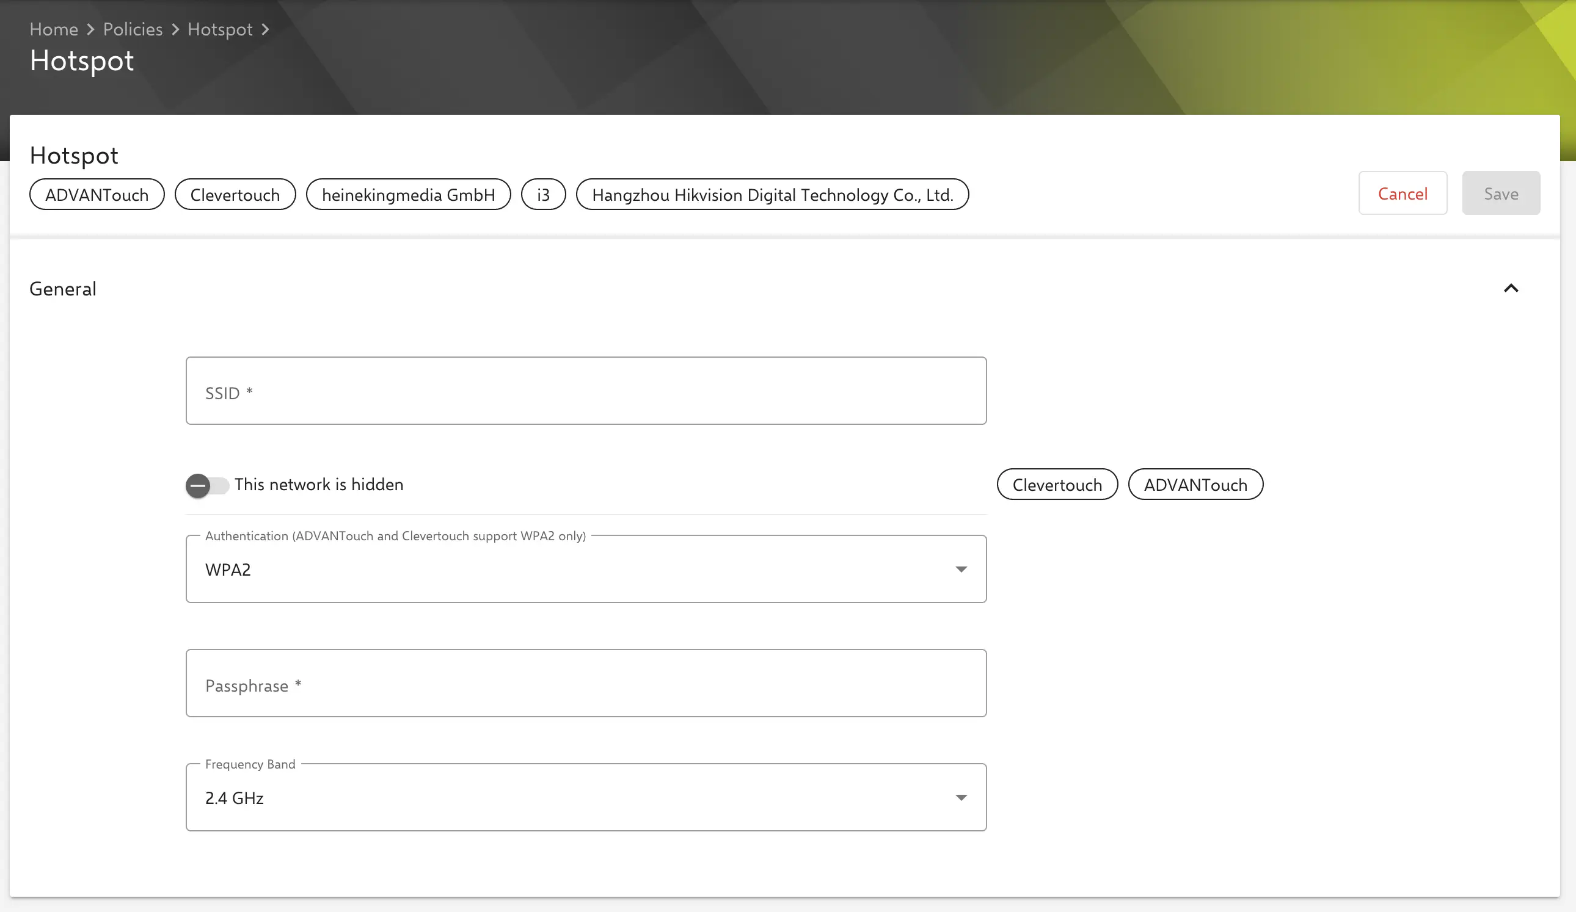Collapse the General section chevron

coord(1510,288)
